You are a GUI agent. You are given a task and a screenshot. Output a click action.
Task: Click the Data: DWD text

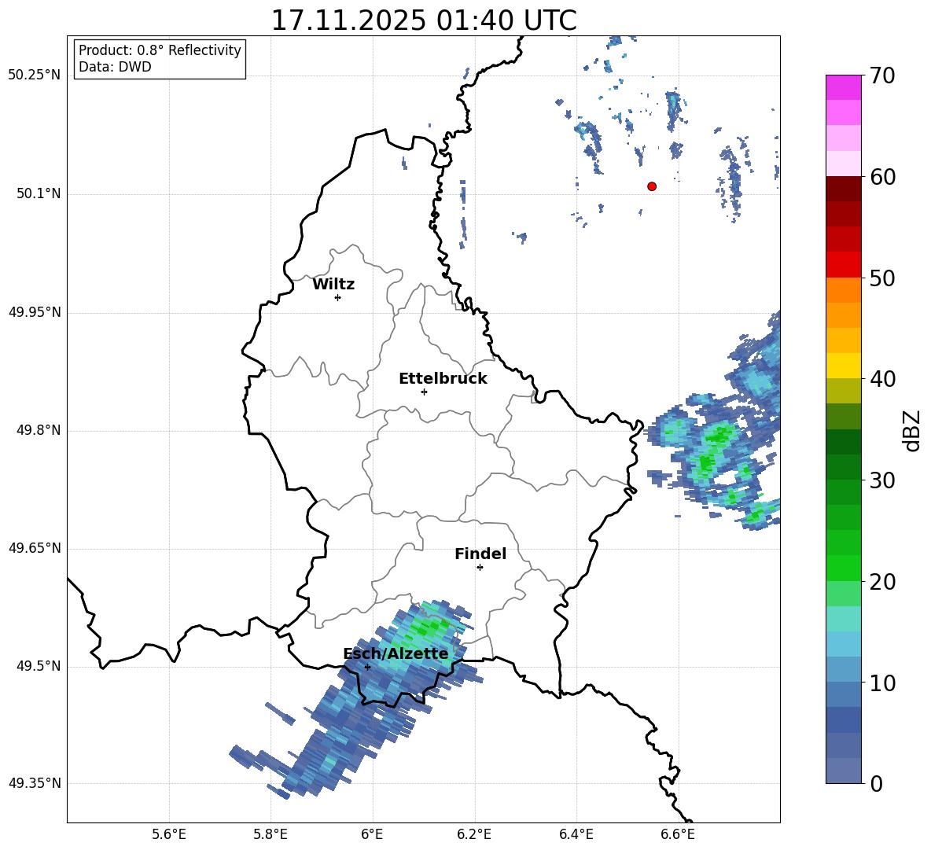pyautogui.click(x=115, y=67)
